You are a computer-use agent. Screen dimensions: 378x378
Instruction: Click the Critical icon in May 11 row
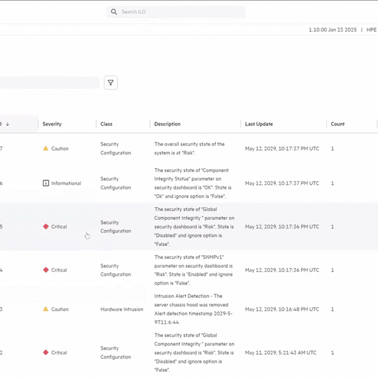click(45, 353)
